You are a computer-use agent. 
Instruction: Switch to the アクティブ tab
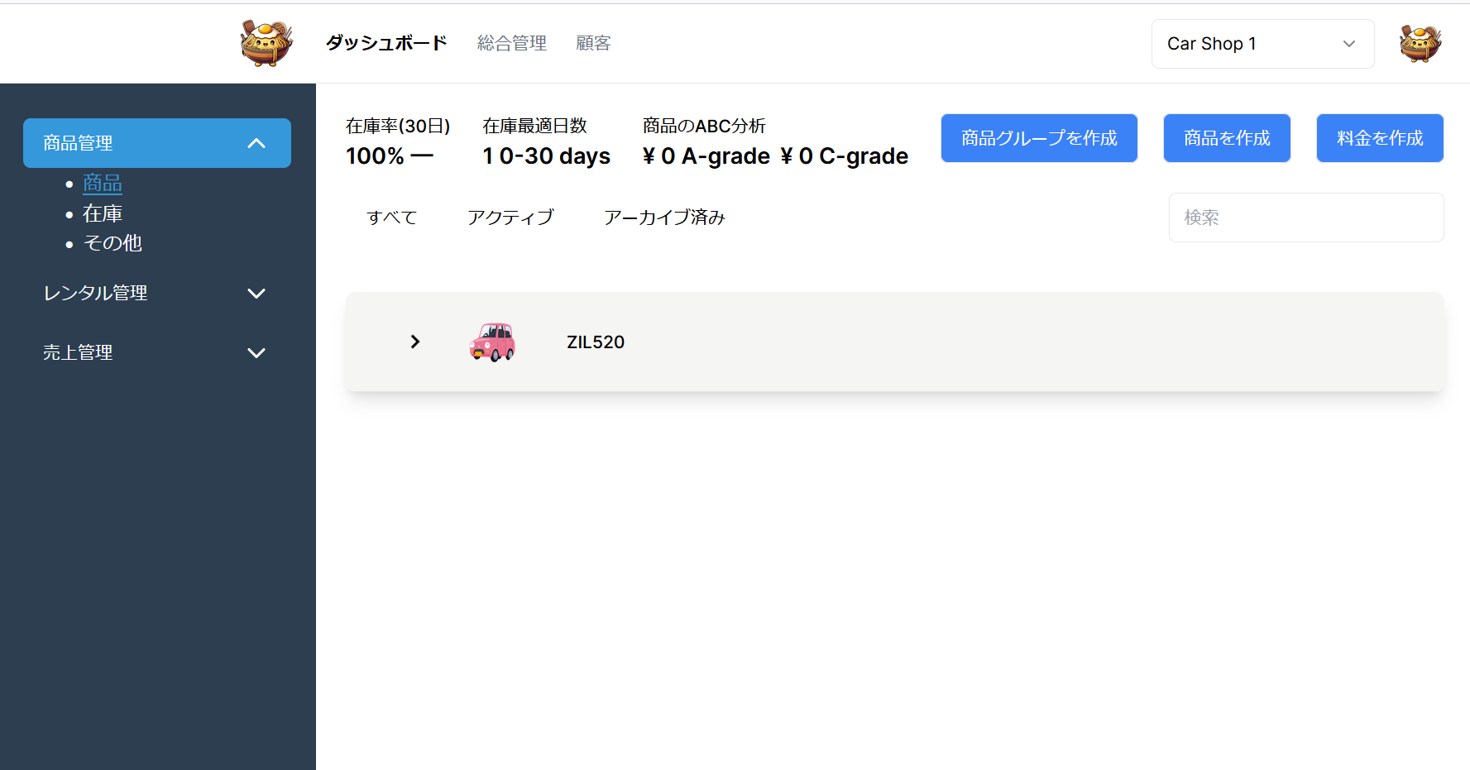(x=510, y=218)
